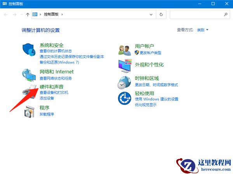This screenshot has width=233, height=174.
Task: Click the forward navigation arrow
Action: tap(14, 15)
